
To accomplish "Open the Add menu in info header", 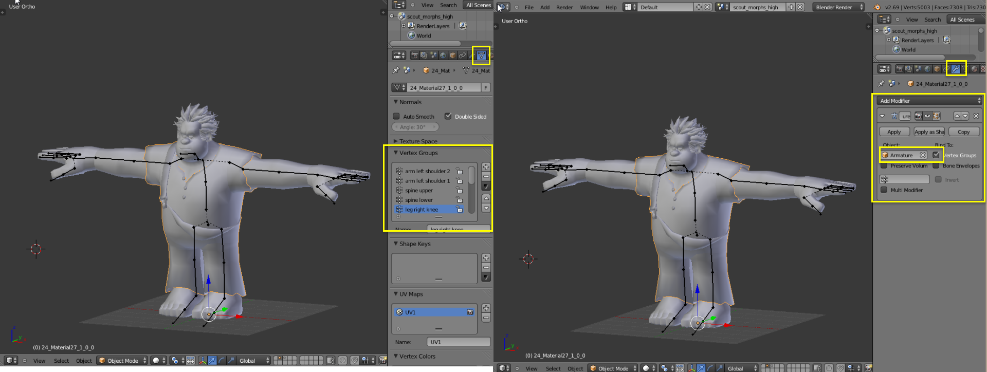I will 545,8.
